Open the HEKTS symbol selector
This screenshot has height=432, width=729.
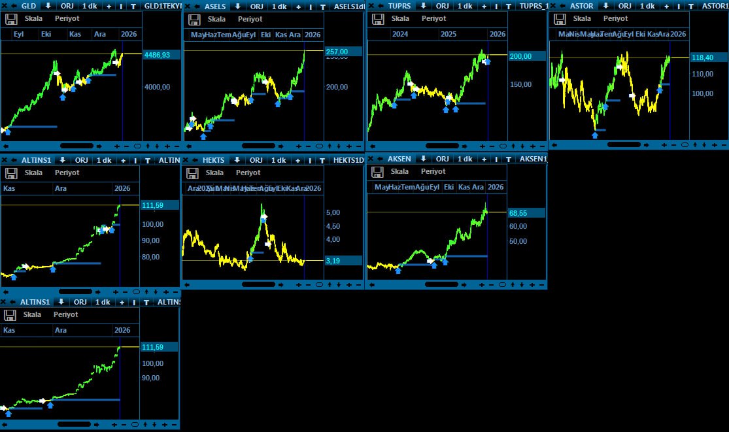tap(213, 160)
